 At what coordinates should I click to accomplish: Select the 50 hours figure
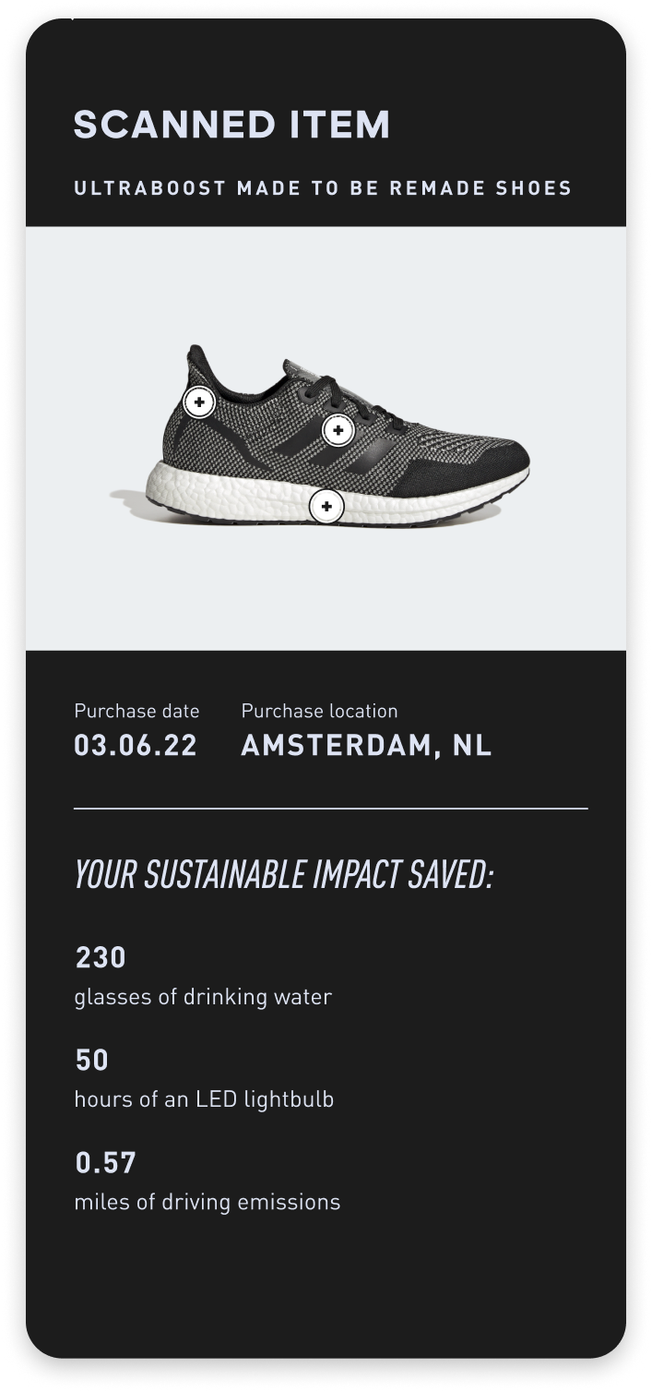[91, 1061]
